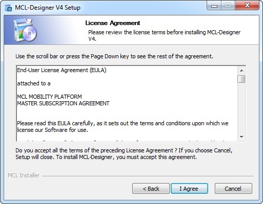Click the End-User License Agreement (EULA) line
263x204 pixels.
62,70
